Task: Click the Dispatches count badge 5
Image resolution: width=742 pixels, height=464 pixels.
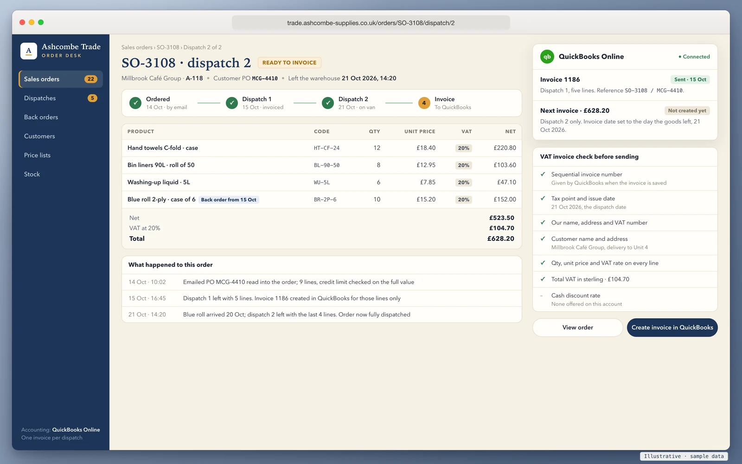Action: tap(92, 98)
